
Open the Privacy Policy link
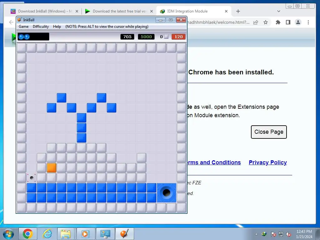pos(267,162)
